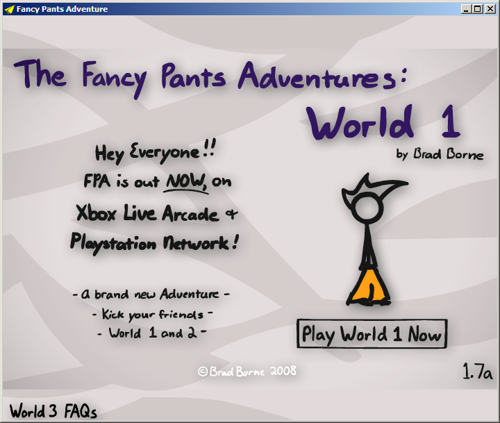This screenshot has height=423, width=500.
Task: Click the '1.7a' version number
Action: (477, 372)
